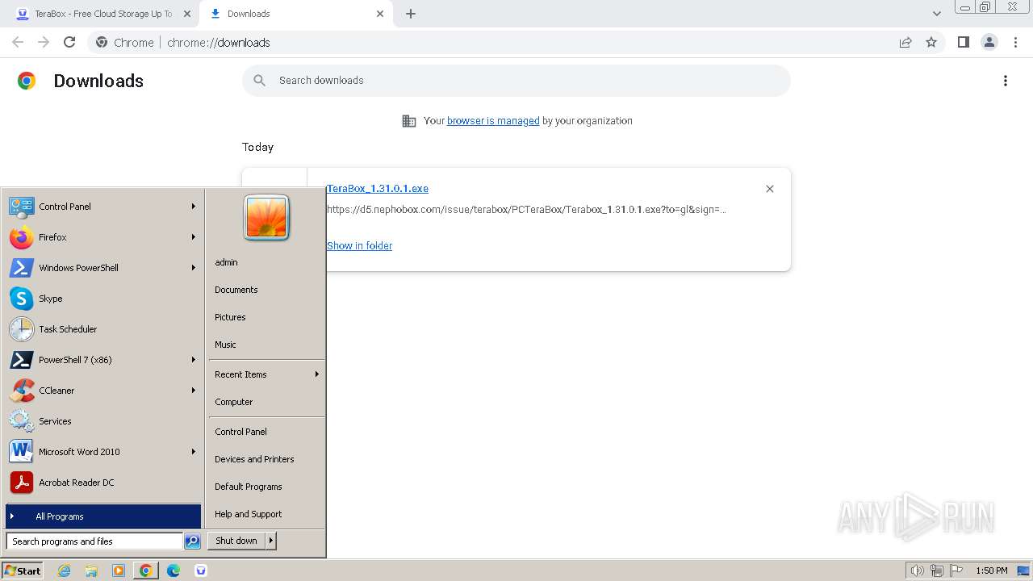Image resolution: width=1033 pixels, height=581 pixels.
Task: Click the Shut down button
Action: click(x=236, y=541)
